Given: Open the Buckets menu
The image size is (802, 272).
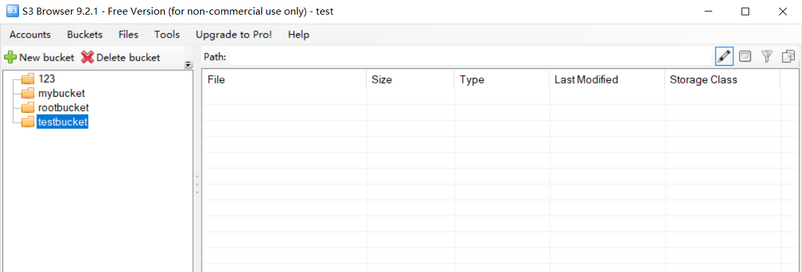Looking at the screenshot, I should pos(85,34).
